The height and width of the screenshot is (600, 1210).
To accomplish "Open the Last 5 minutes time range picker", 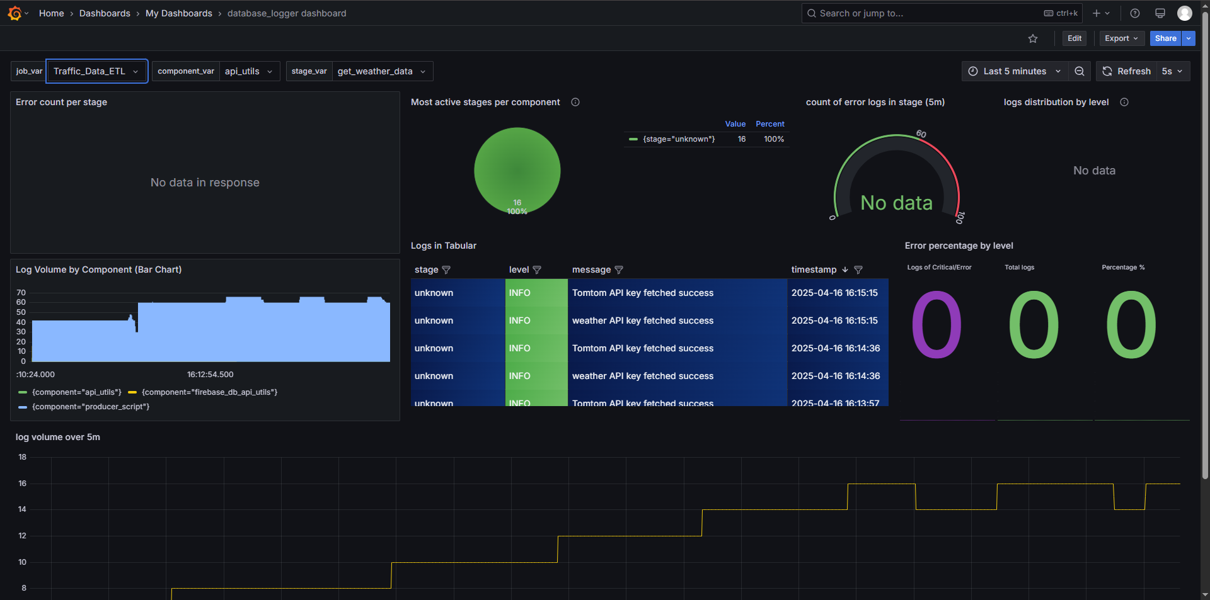I will [x=1015, y=71].
